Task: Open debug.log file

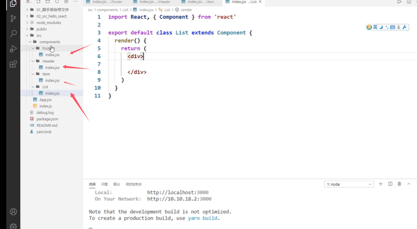Action: tap(45, 112)
